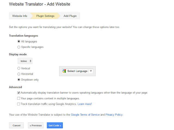The height and width of the screenshot is (130, 174).
Task: Open the Learn more! link
Action: tap(85, 104)
